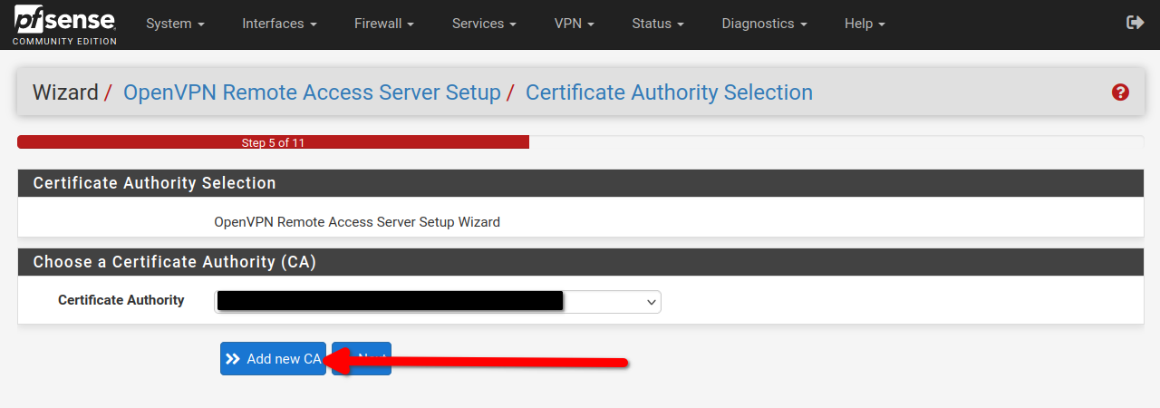Screen dimensions: 1160x408
Task: Click the Choose a Certificate Authority (CA) heading
Action: pyautogui.click(x=175, y=262)
